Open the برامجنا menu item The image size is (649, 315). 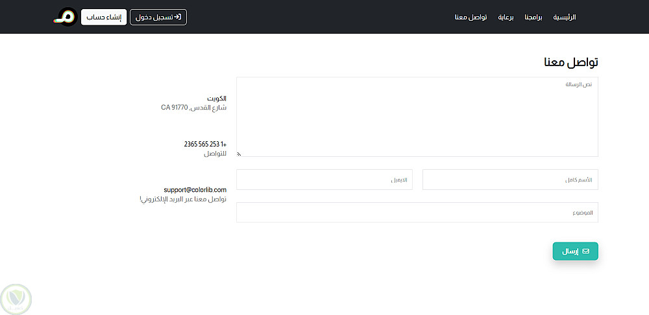(x=533, y=17)
